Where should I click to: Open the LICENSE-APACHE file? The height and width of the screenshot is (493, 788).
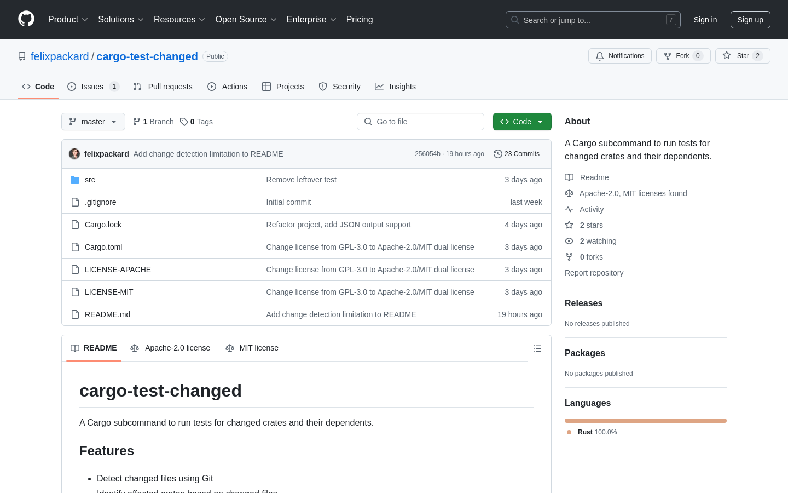tap(118, 270)
